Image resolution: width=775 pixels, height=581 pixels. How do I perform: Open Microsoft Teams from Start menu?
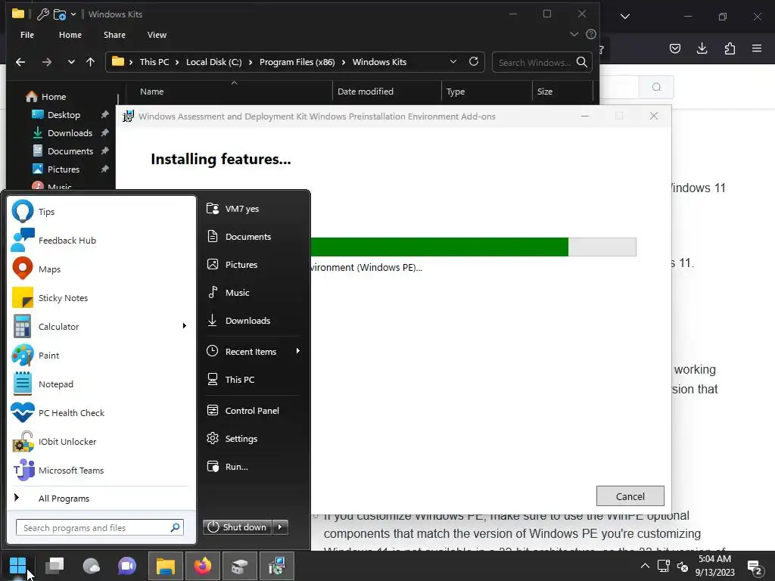(x=101, y=470)
